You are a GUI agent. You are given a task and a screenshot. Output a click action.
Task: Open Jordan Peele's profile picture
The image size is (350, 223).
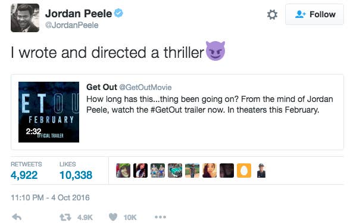pyautogui.click(x=25, y=18)
